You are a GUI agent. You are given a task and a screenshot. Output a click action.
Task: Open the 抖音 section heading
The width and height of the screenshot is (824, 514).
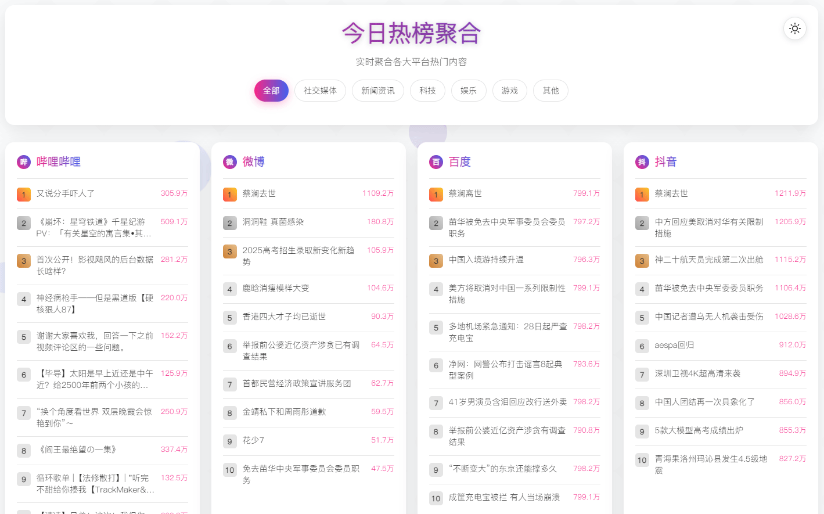point(666,162)
